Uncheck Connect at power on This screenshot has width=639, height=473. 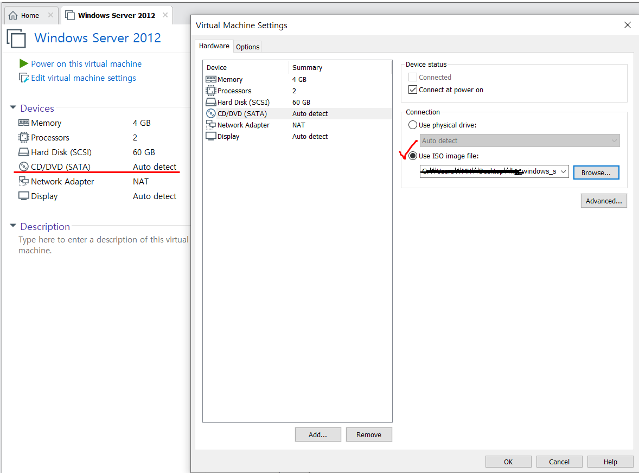coord(413,90)
